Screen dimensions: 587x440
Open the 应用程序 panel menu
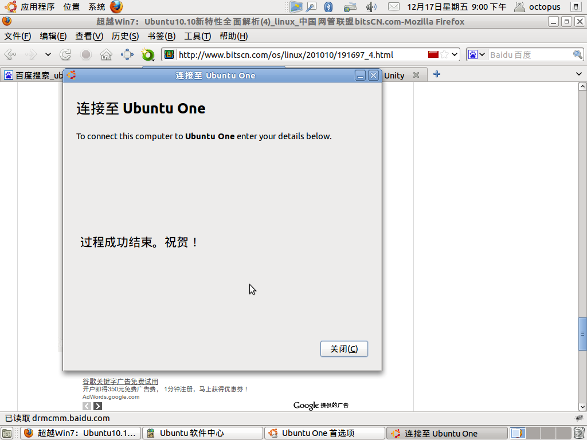[37, 7]
